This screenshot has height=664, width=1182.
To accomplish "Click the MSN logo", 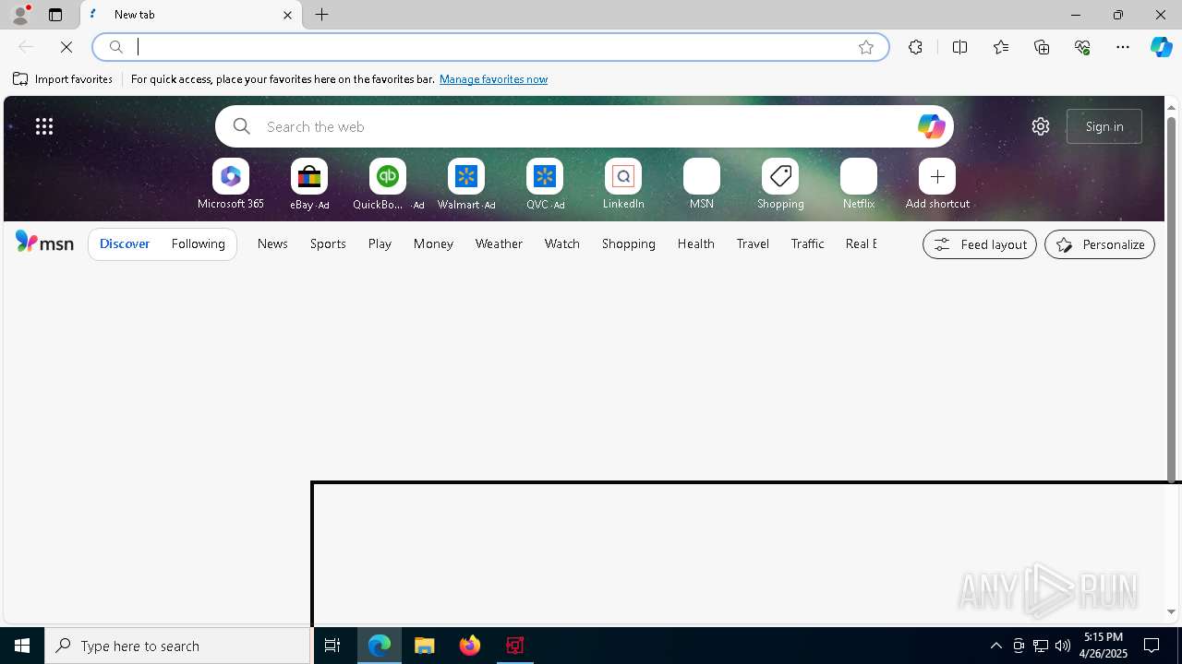I will pos(44,243).
